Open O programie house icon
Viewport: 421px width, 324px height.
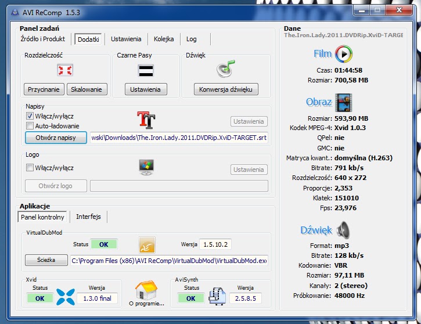click(x=146, y=290)
